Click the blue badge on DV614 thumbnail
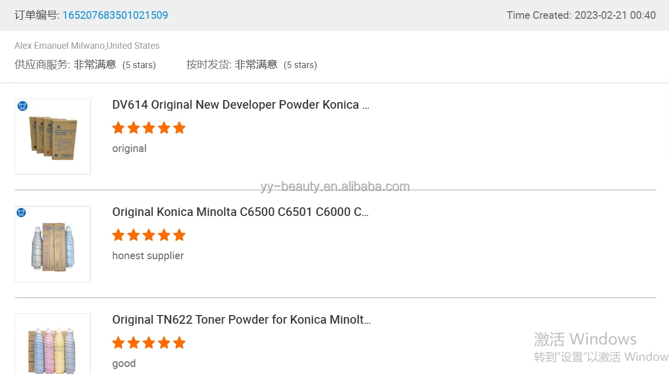Image resolution: width=669 pixels, height=374 pixels. pyautogui.click(x=22, y=106)
